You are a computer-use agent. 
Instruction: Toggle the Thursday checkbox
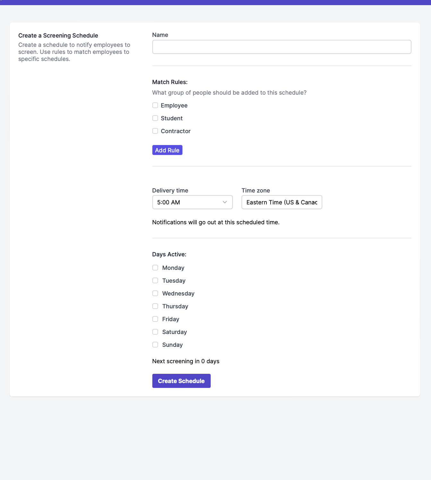[155, 306]
